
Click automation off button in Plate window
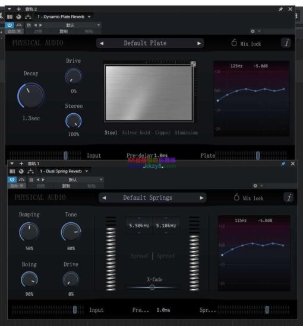click(x=14, y=31)
